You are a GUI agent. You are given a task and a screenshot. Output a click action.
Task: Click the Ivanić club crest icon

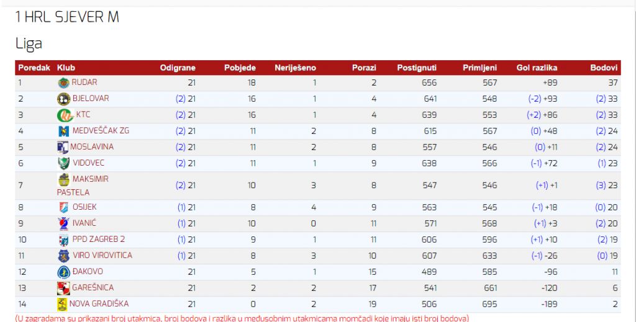(63, 223)
